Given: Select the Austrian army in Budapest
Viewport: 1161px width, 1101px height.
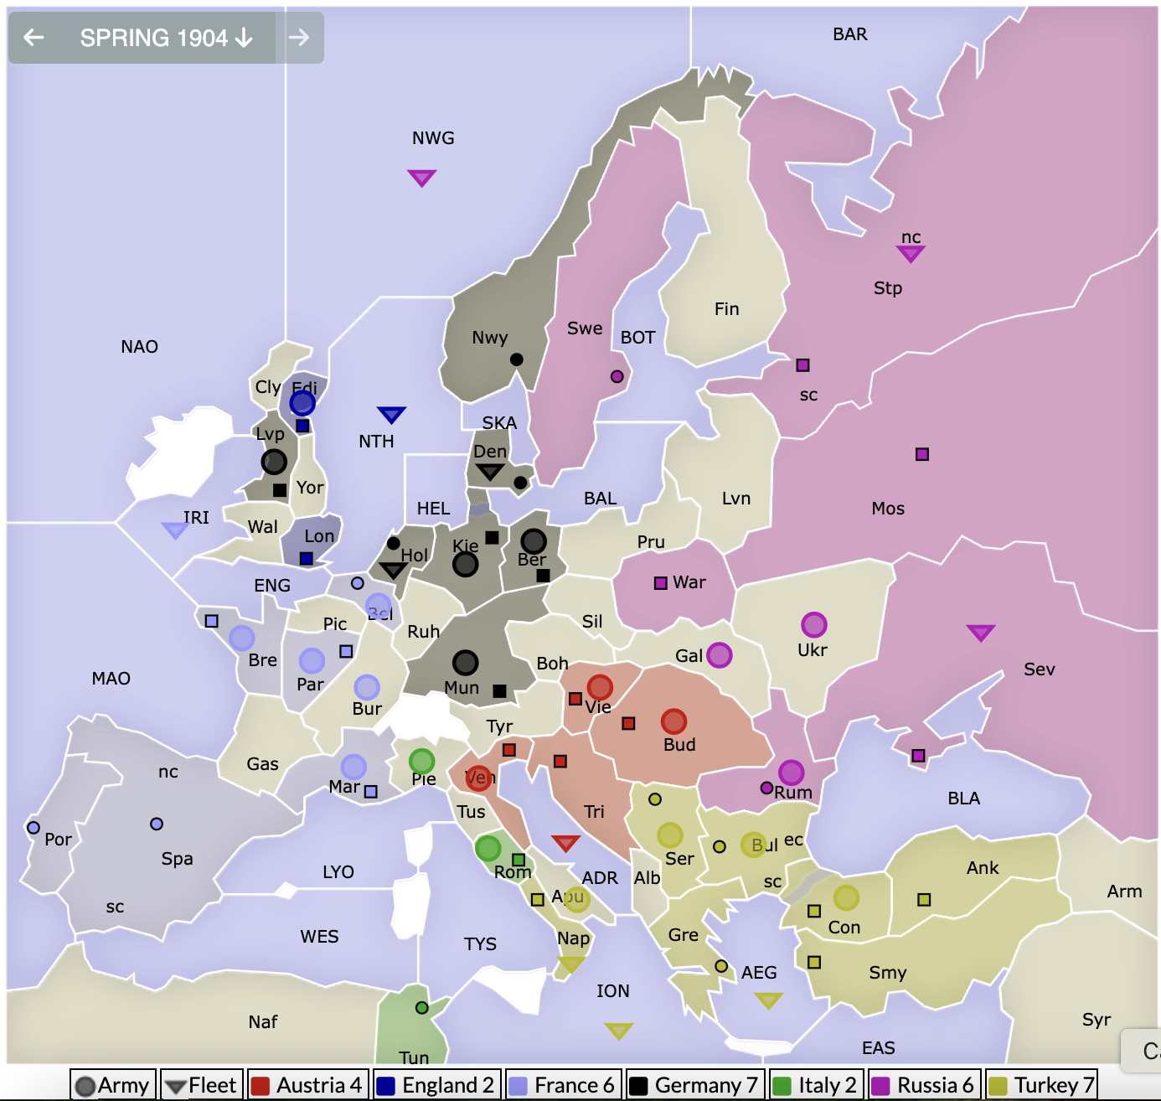Looking at the screenshot, I should (673, 720).
